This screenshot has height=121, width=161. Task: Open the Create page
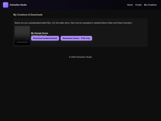tap(138, 5)
